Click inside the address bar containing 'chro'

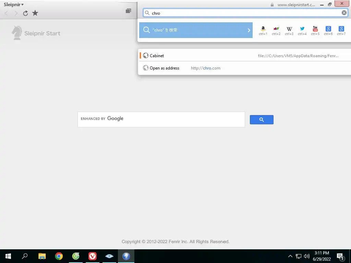pyautogui.click(x=245, y=13)
